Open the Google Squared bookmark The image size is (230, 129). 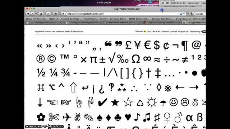click(x=183, y=19)
